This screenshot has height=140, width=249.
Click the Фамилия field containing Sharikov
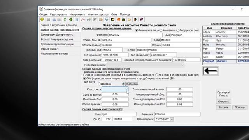coord(135,35)
